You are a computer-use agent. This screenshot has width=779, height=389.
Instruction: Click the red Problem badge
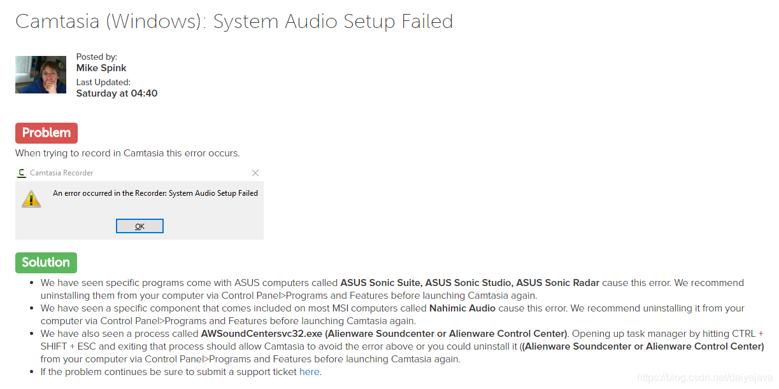click(x=46, y=133)
